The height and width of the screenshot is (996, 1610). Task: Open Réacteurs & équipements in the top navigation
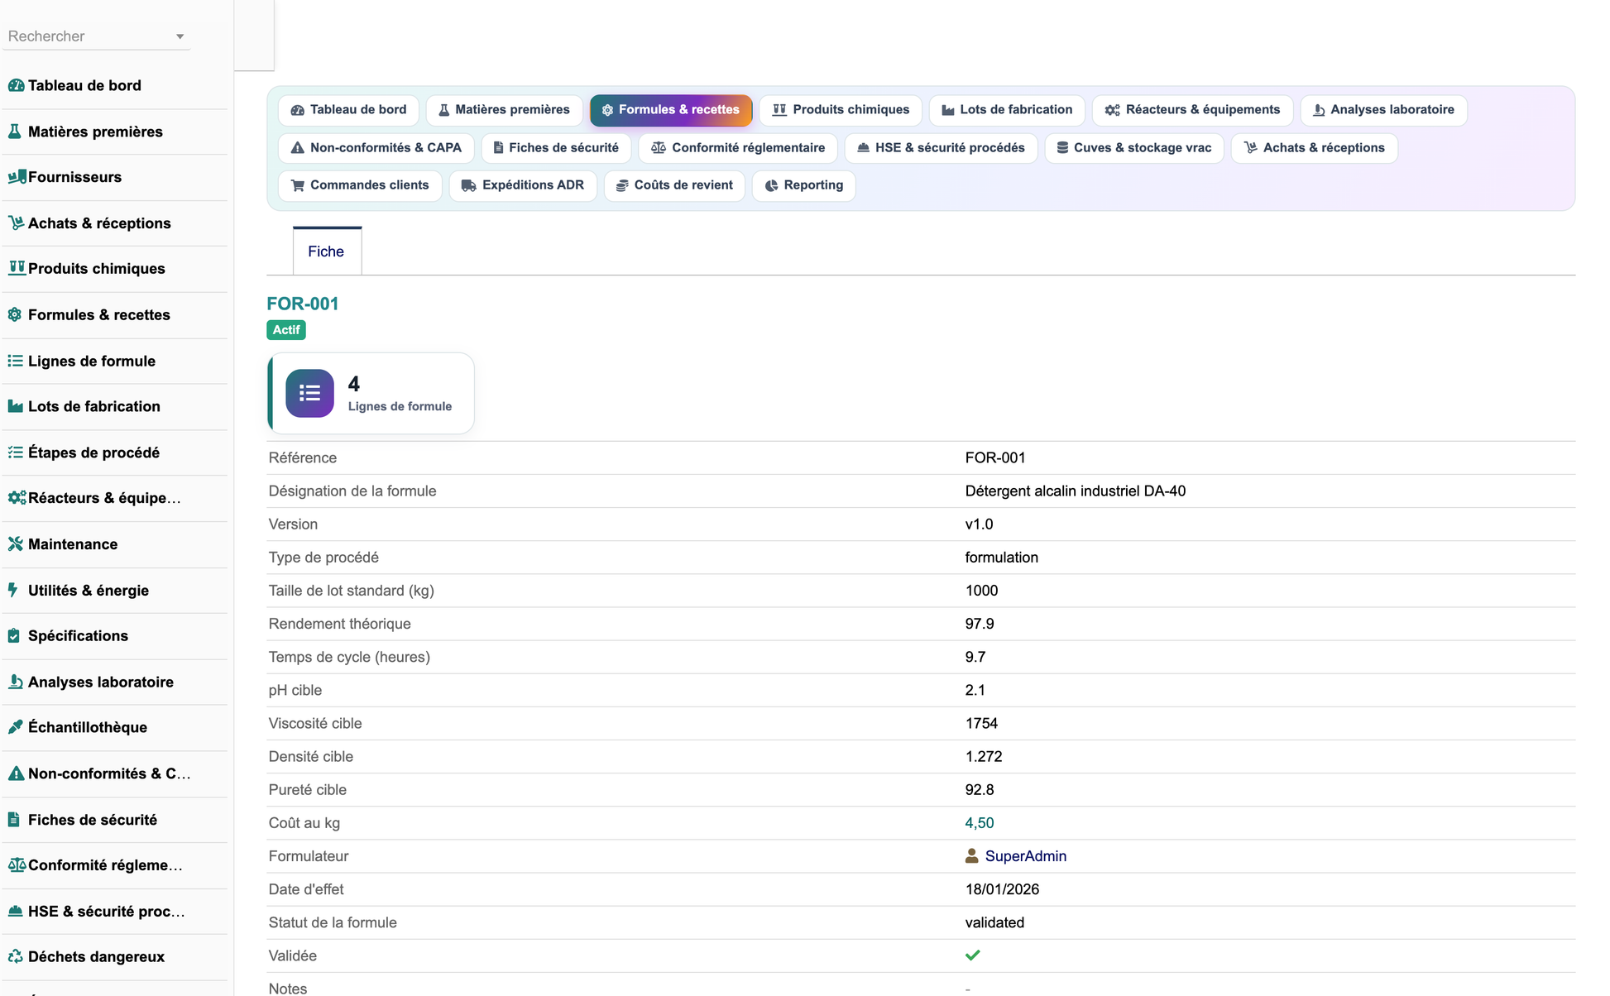[x=1192, y=110]
